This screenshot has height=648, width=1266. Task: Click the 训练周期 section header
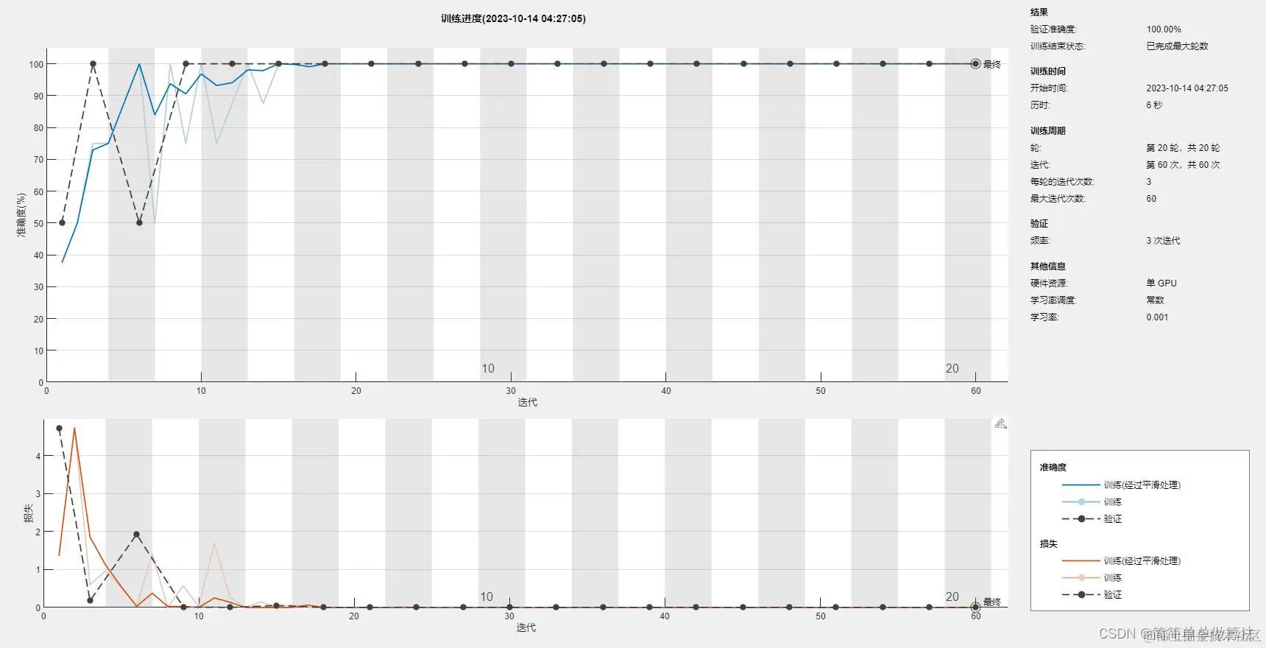(x=1048, y=130)
